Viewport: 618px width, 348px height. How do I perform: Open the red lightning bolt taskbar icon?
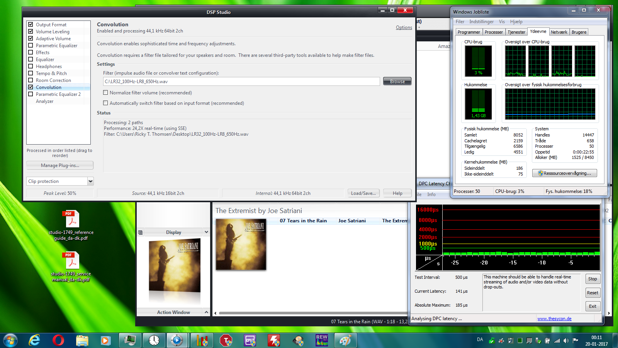[274, 340]
